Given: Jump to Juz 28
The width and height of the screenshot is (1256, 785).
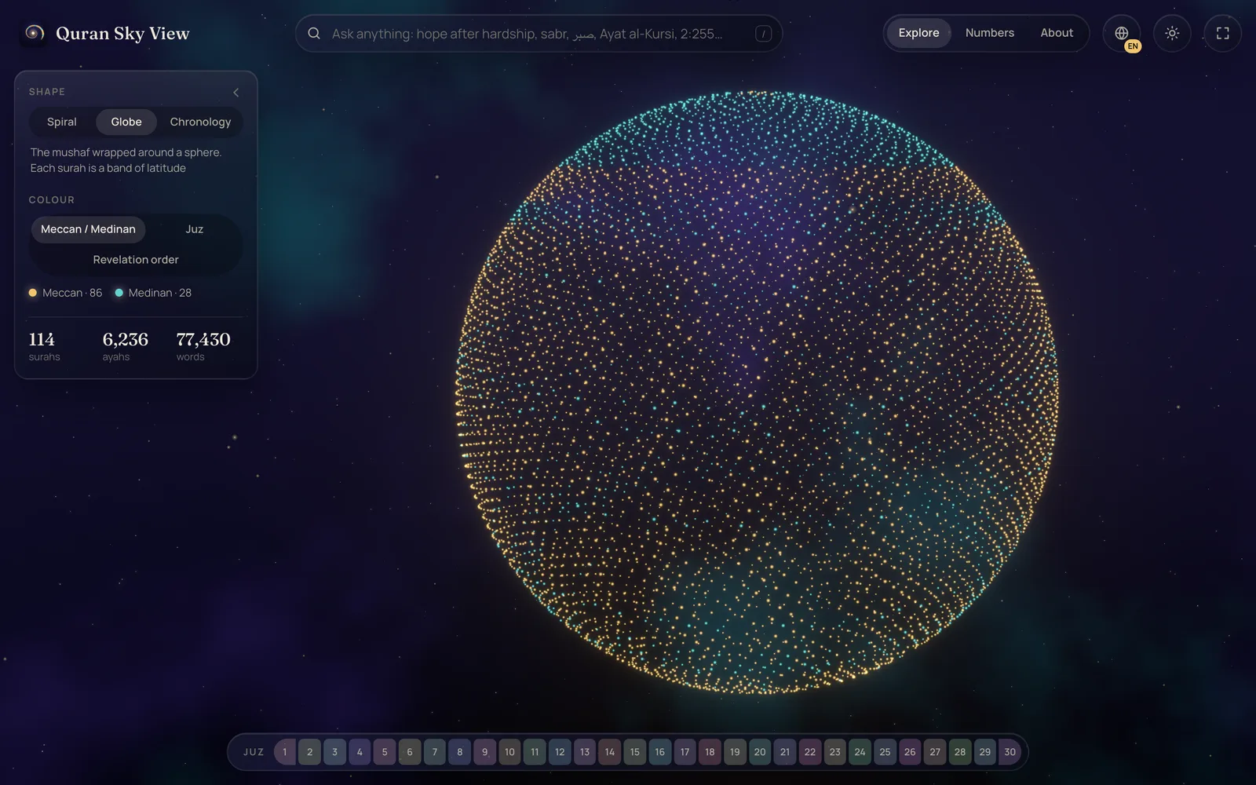Looking at the screenshot, I should pyautogui.click(x=960, y=752).
